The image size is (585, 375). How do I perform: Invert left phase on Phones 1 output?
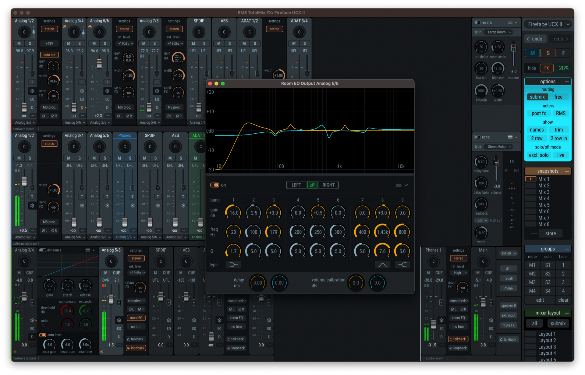pos(454,309)
